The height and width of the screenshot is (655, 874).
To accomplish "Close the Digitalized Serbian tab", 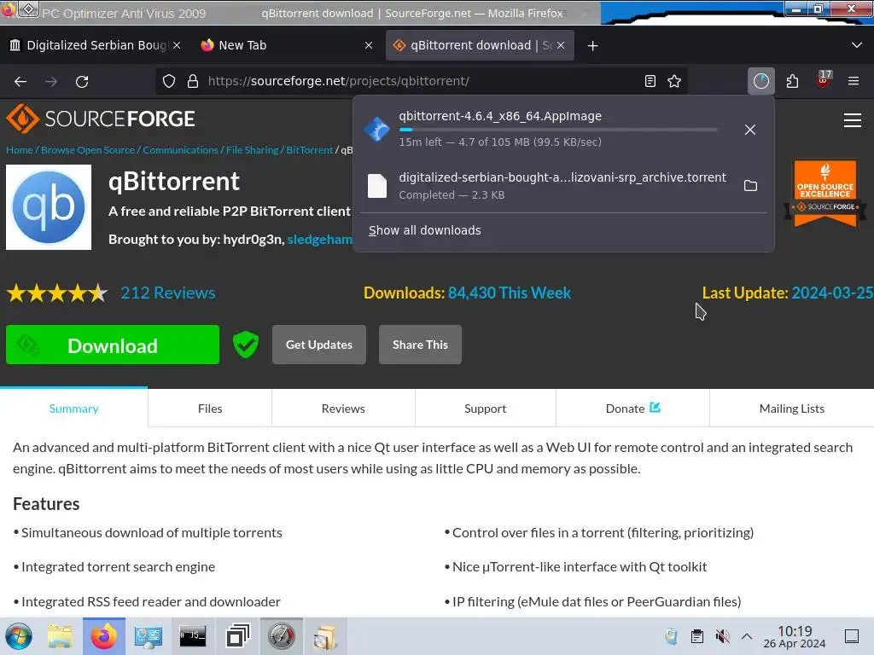I will (x=177, y=46).
